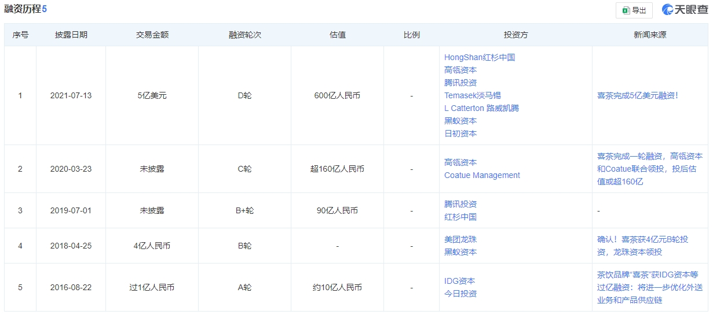The height and width of the screenshot is (315, 713).
Task: Open 腾讯投资 link in the D轮 row
Action: coord(460,83)
